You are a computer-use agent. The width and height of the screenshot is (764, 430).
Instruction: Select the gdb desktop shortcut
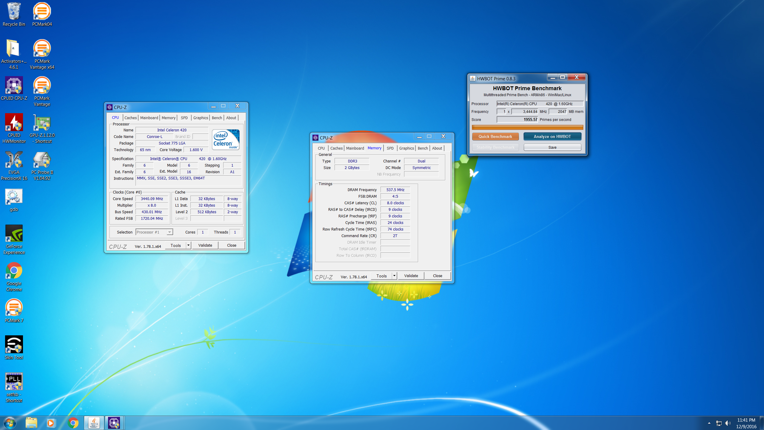14,200
